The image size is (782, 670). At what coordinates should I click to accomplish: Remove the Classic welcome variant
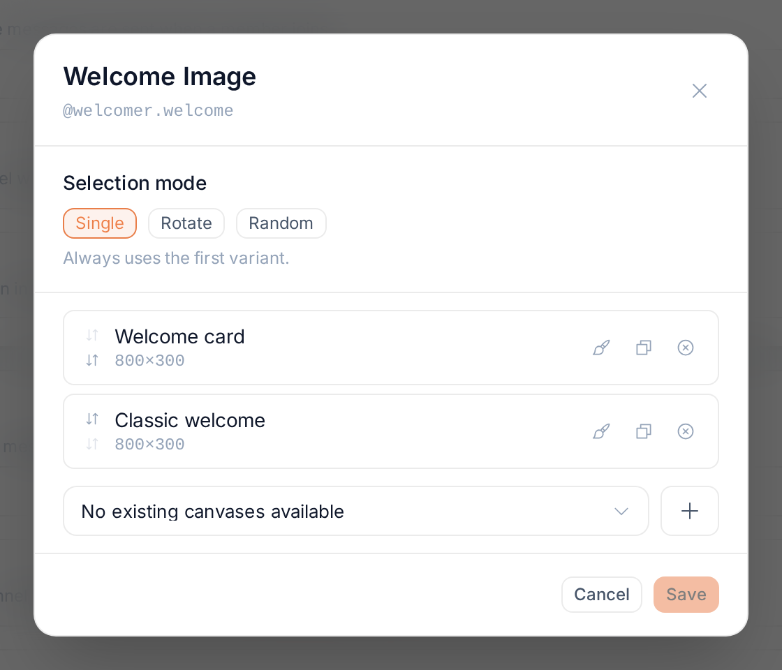[x=685, y=431]
